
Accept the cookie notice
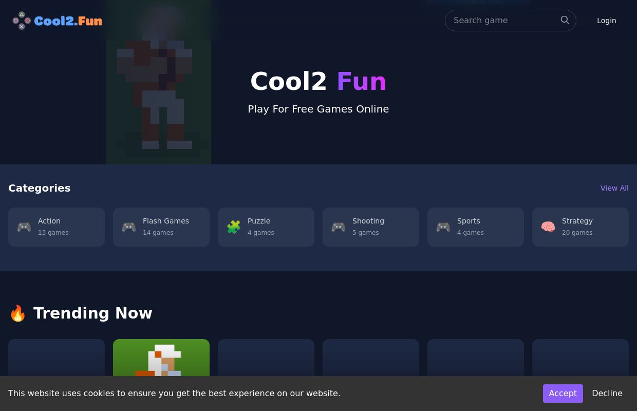pos(563,394)
